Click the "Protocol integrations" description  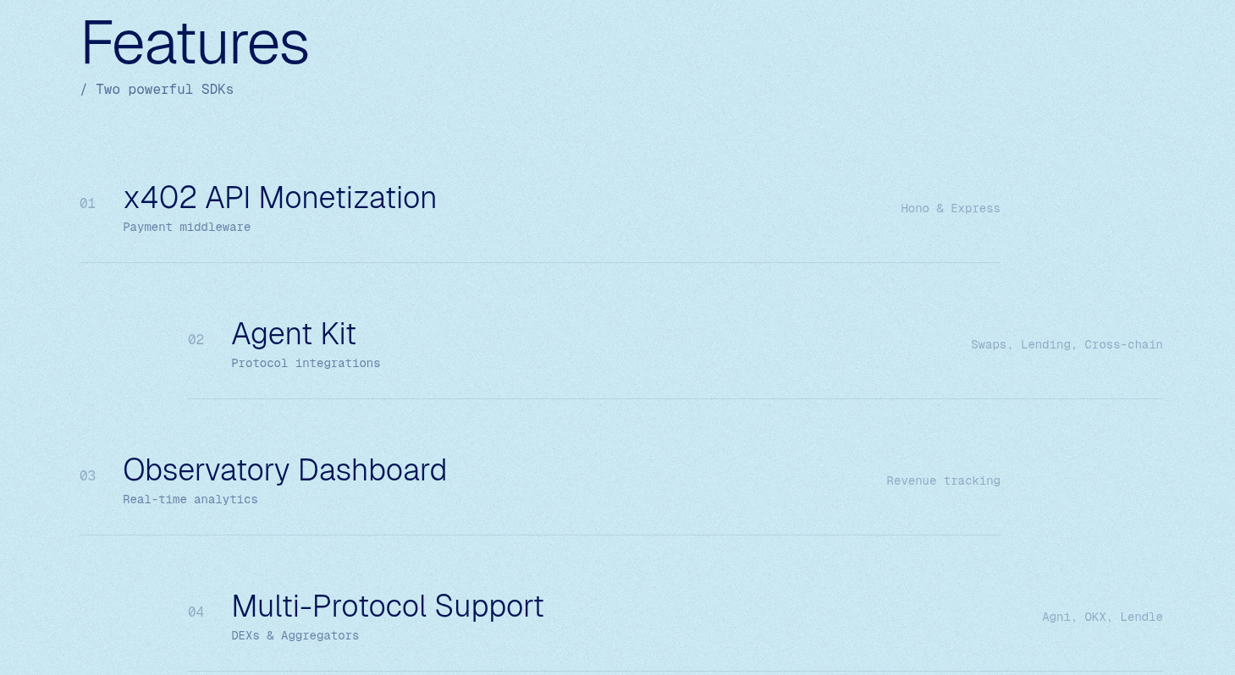point(306,364)
